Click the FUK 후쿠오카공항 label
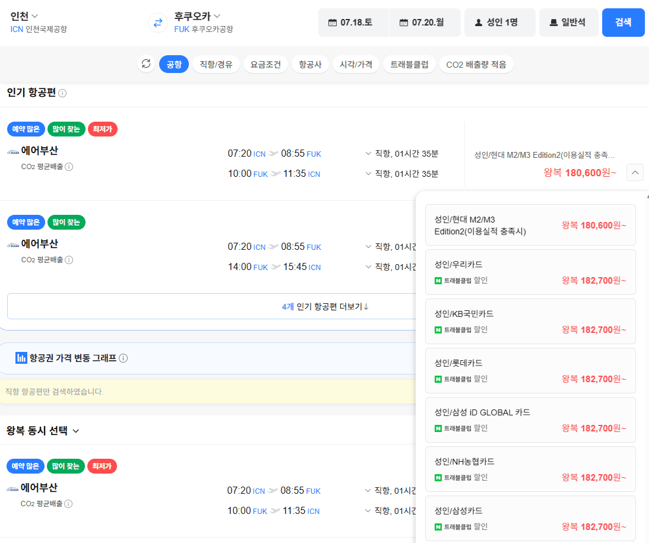The width and height of the screenshot is (649, 543). pyautogui.click(x=204, y=29)
